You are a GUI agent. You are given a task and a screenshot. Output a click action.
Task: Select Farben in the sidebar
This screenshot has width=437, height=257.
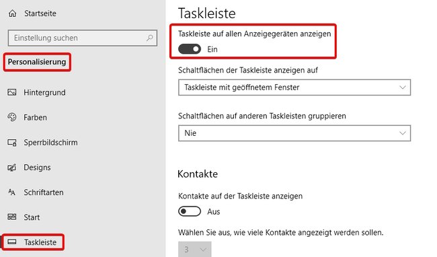point(35,118)
